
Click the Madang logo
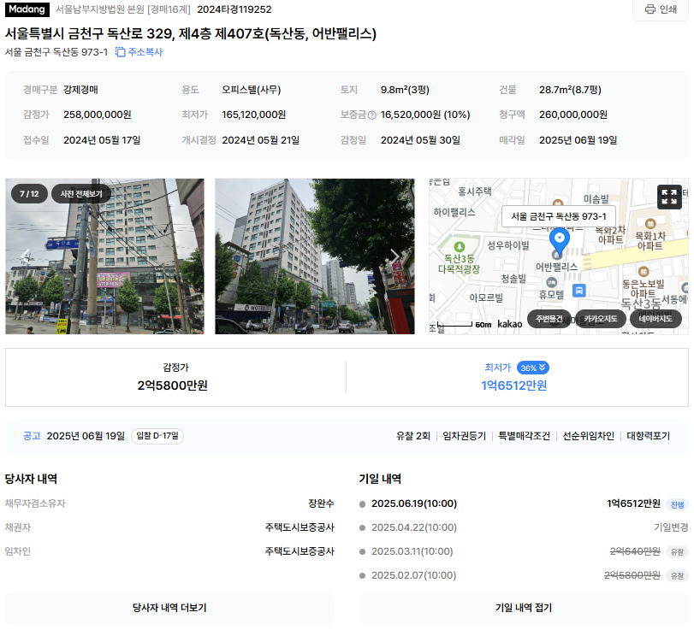coord(27,9)
